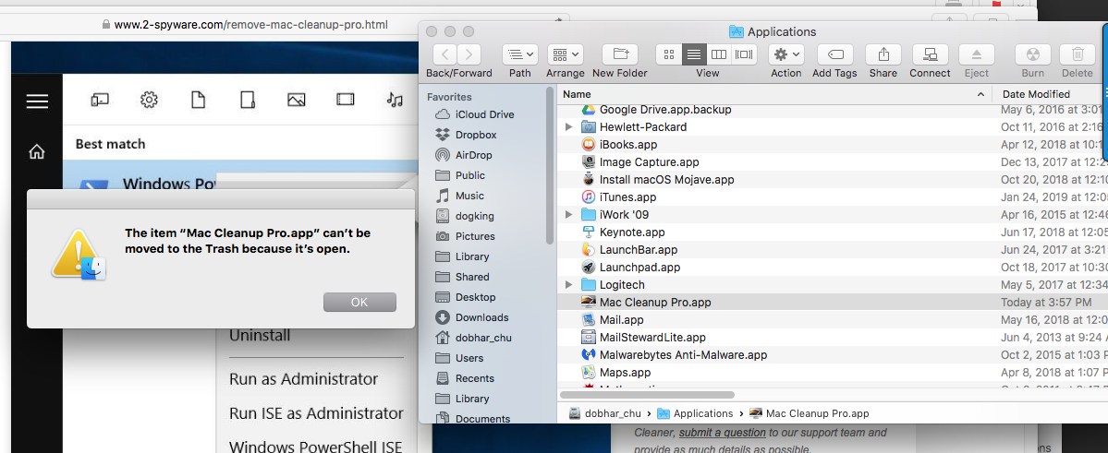The width and height of the screenshot is (1108, 453).
Task: Switch Finder to Cover Flow view
Action: [x=744, y=54]
